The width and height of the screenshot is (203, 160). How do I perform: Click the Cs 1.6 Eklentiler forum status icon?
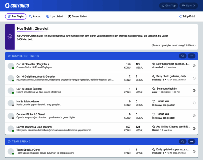point(11,66)
